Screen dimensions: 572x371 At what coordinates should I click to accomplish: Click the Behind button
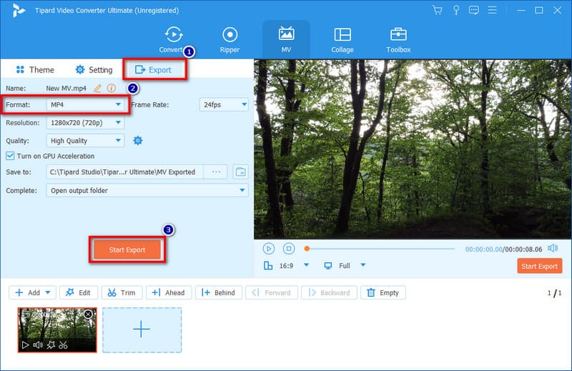[219, 292]
